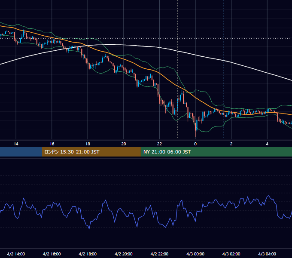Click the 4/3 04:00 date label
Screen dimensions: 292x258
point(267,254)
